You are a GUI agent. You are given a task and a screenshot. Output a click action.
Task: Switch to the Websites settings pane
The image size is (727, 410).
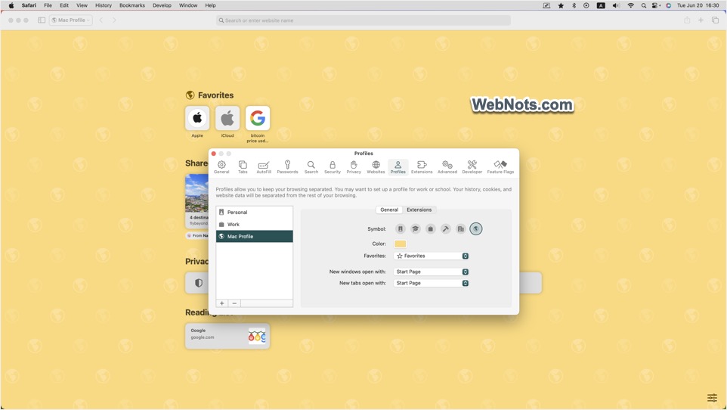(376, 167)
